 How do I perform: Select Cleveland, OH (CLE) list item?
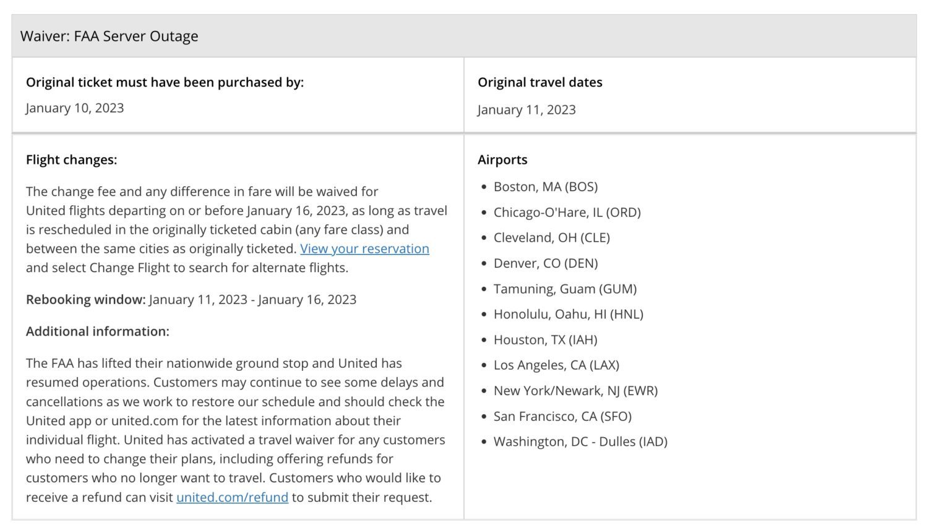552,237
